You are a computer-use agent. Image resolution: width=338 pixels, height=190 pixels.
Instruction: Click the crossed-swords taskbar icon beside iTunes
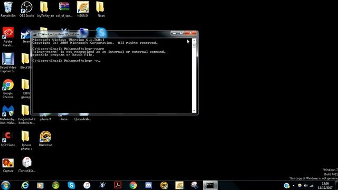click(x=102, y=185)
